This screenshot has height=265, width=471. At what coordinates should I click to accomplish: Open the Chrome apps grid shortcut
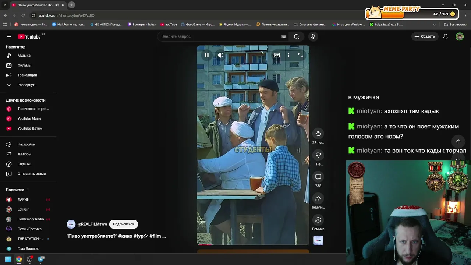point(5,25)
